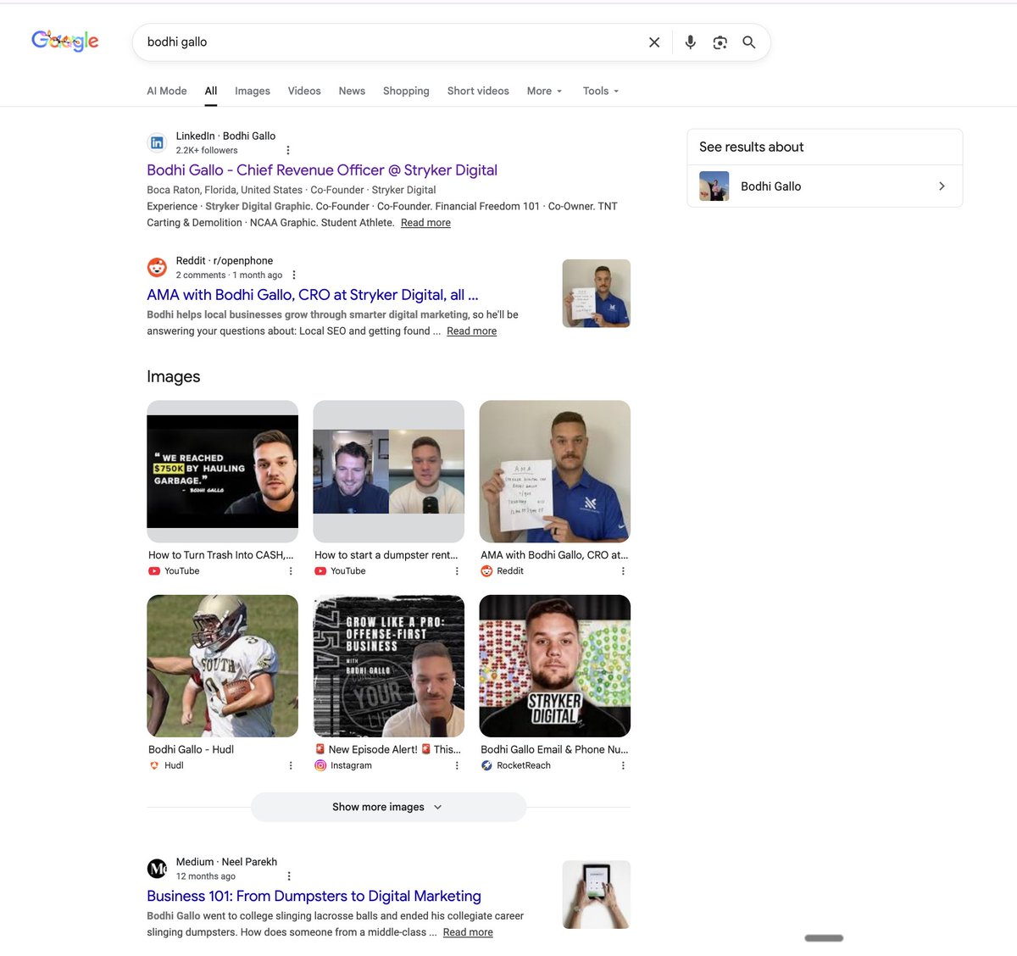Click YouTube icon under How to Turn Trash
This screenshot has height=956, width=1017.
[x=154, y=571]
